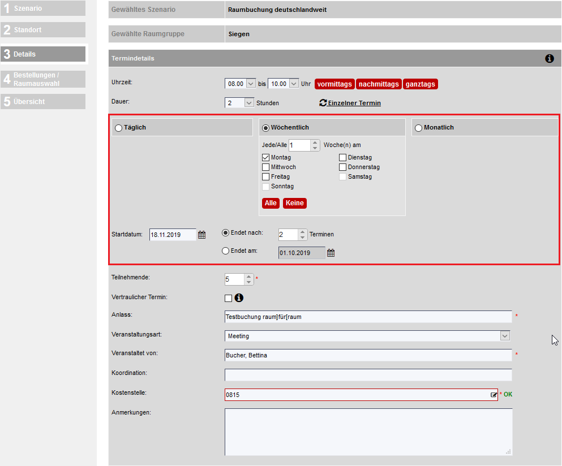Click the green OK status text
The width and height of the screenshot is (562, 466).
(508, 394)
